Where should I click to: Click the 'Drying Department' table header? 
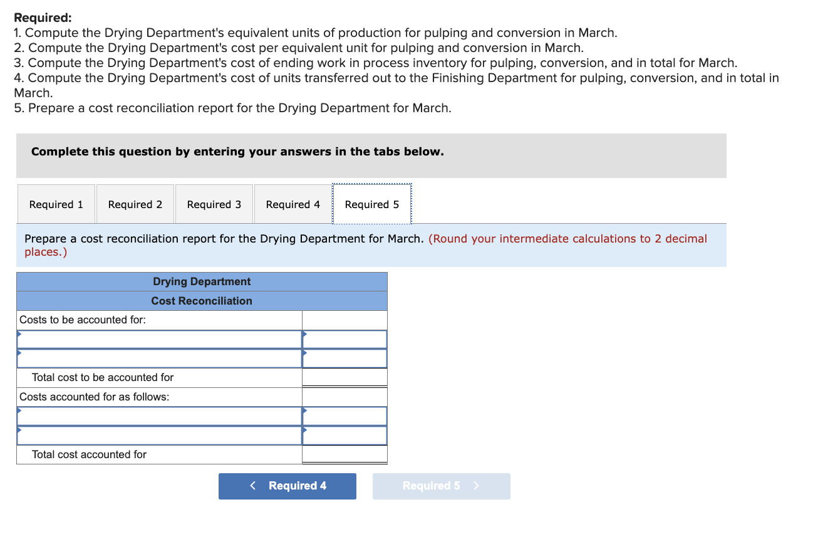pyautogui.click(x=202, y=281)
